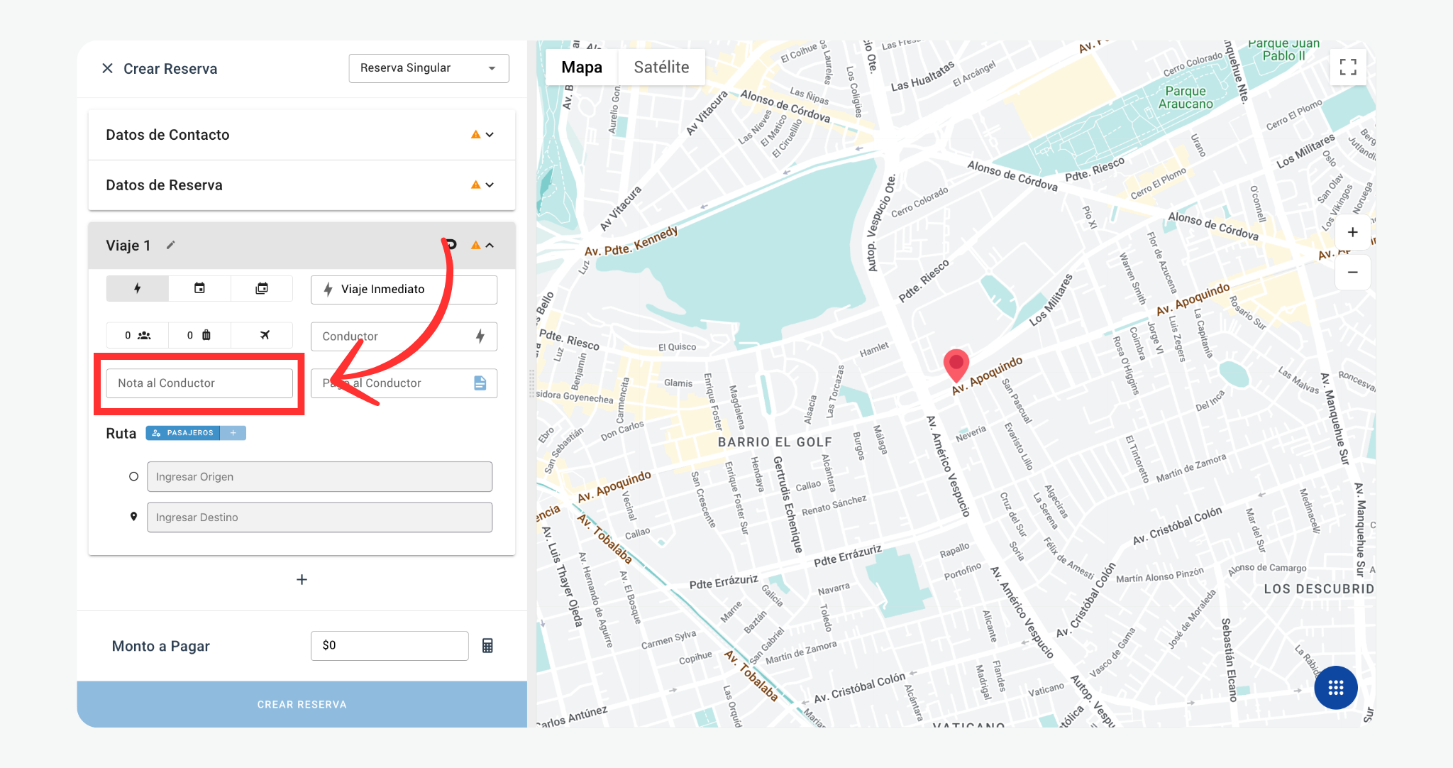Add another trip with the plus button

[x=302, y=580]
